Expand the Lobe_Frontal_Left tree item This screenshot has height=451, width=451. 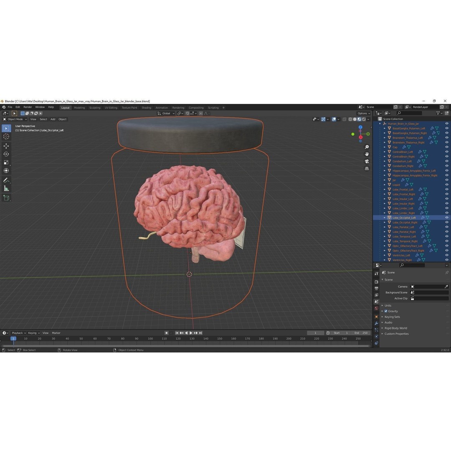pyautogui.click(x=385, y=190)
